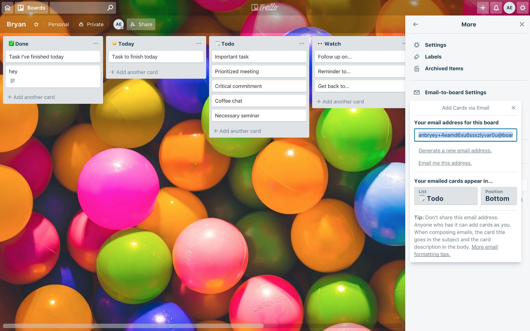Click the Email-to-board envelope icon
This screenshot has width=530, height=331.
tap(417, 92)
